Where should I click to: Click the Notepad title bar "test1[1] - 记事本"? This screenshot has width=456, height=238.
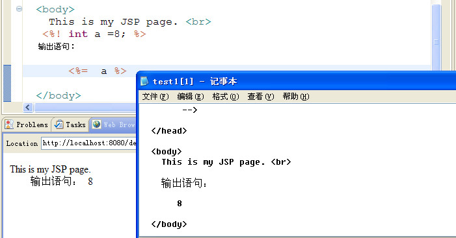(195, 82)
